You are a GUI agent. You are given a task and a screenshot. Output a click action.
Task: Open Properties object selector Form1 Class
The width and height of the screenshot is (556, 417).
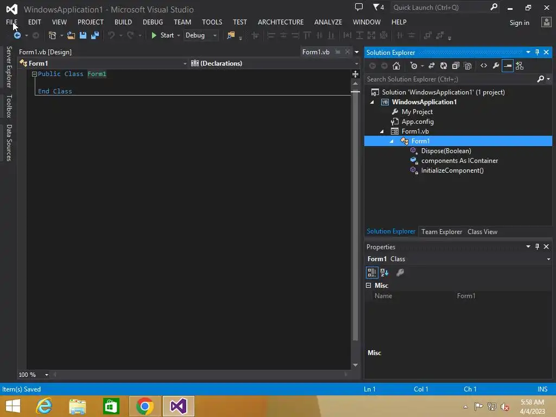point(459,259)
